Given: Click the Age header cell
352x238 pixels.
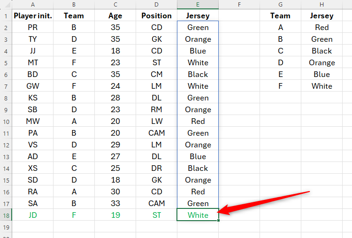Looking at the screenshot, I should [x=115, y=15].
